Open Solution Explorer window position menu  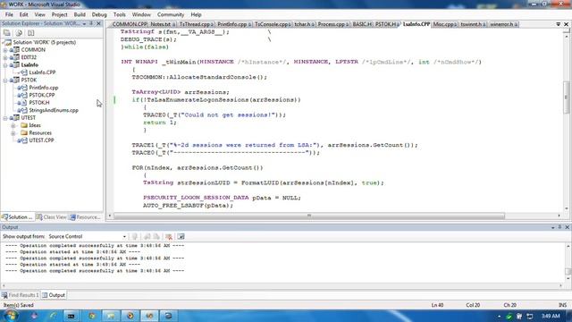pyautogui.click(x=84, y=24)
